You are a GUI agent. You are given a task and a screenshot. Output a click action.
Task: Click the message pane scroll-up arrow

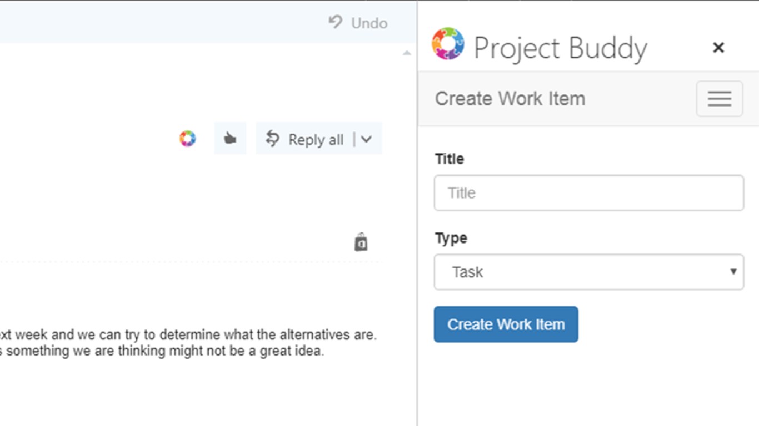click(407, 53)
